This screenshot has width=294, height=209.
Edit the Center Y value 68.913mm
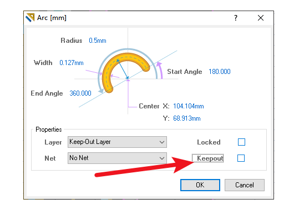[187, 118]
